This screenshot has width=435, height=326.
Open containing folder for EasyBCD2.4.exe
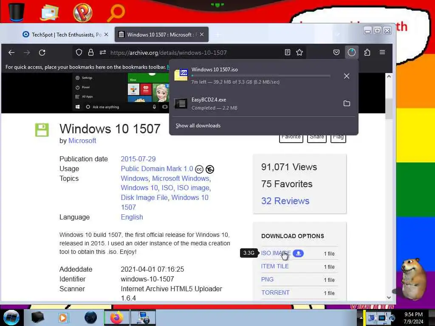click(347, 104)
